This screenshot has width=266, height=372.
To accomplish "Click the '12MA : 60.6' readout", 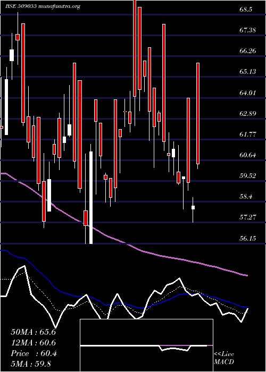I will coord(33,343).
